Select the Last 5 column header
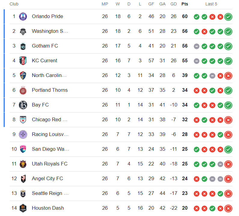 point(211,4)
